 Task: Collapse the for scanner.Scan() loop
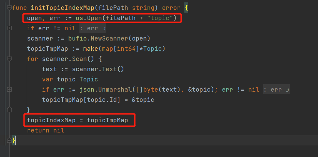(9, 59)
